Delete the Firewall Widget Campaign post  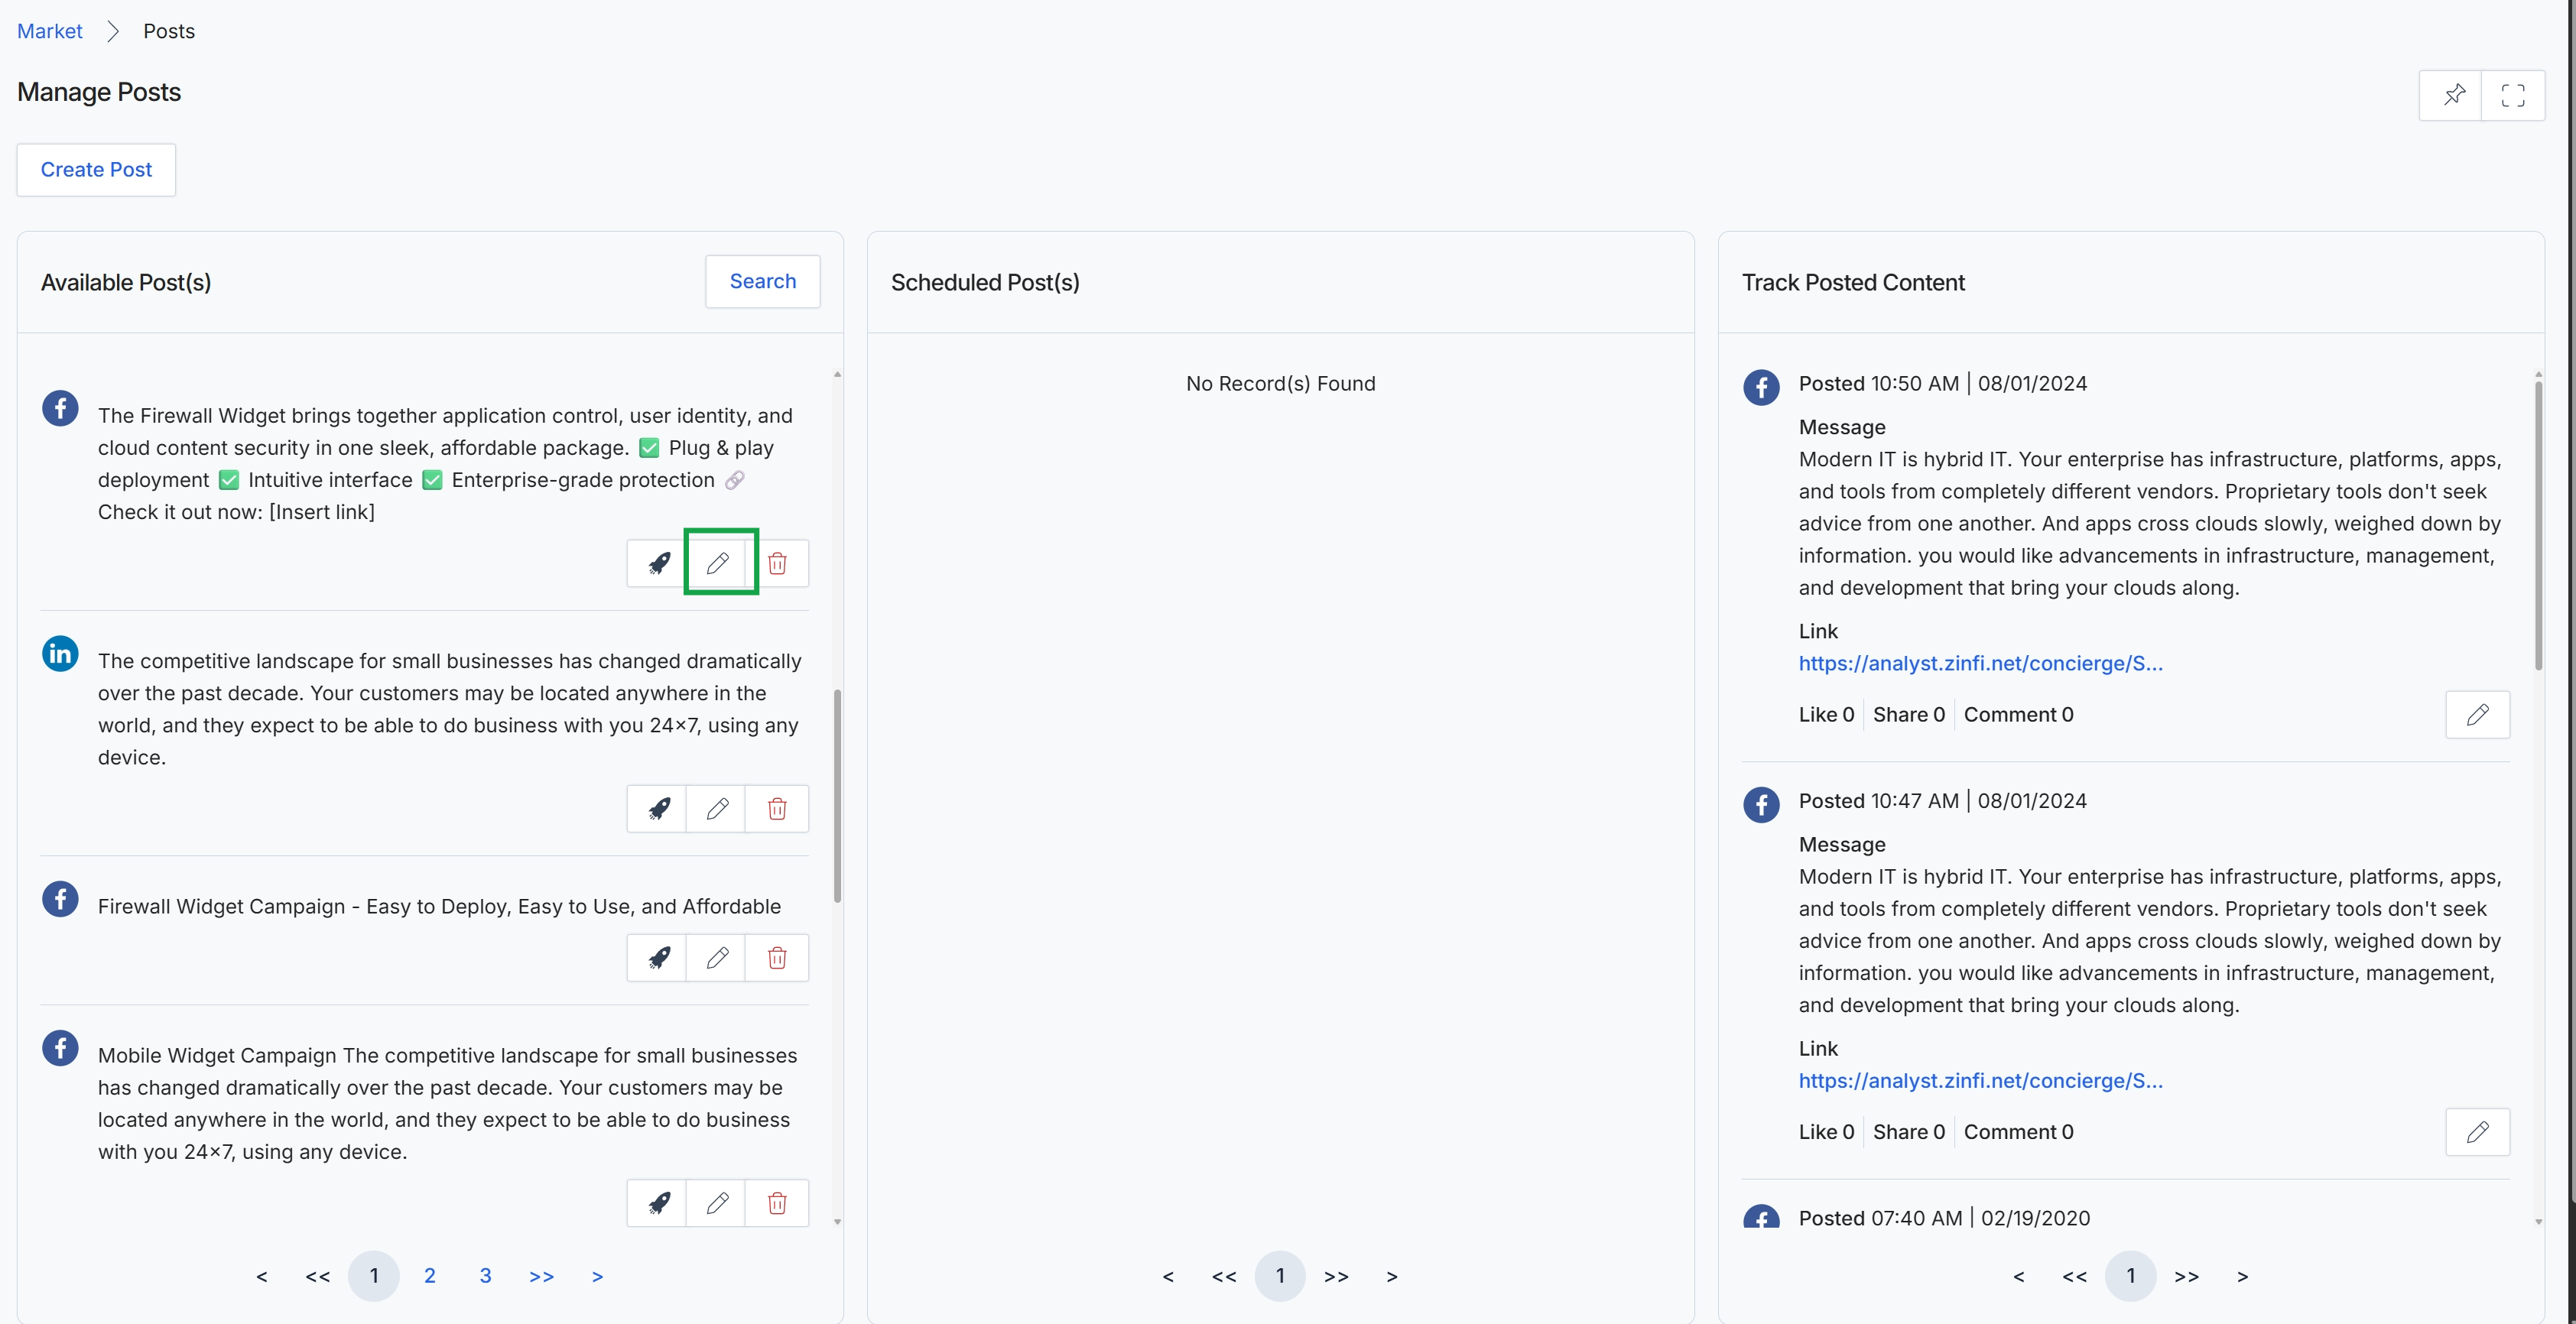tap(777, 958)
